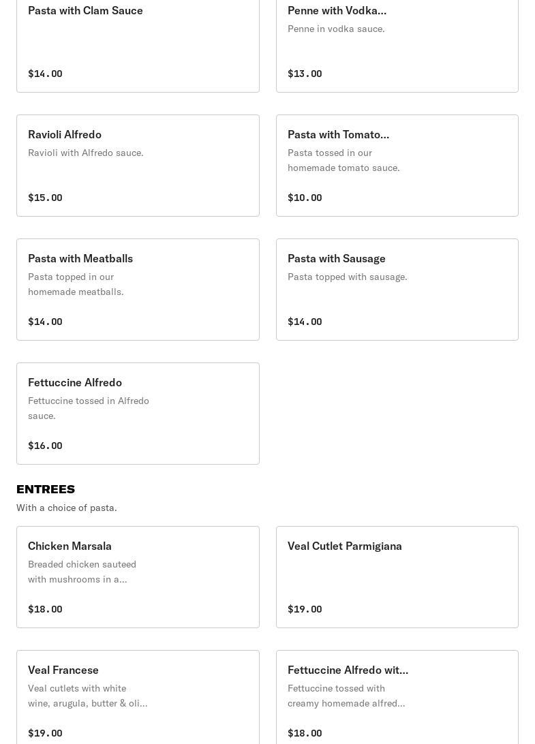Open Fettuccine Alfredo for $16.00

tap(138, 414)
